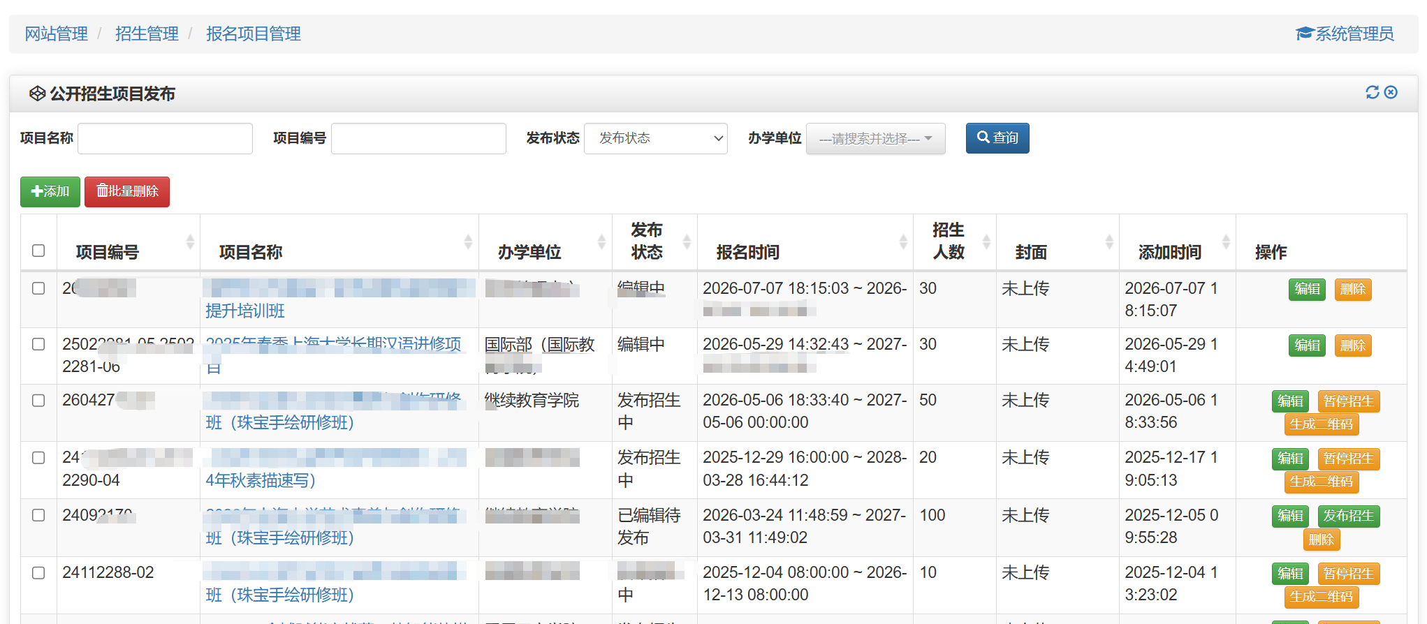Sort by 招生人数 column arrows
1427x624 pixels.
coord(986,242)
